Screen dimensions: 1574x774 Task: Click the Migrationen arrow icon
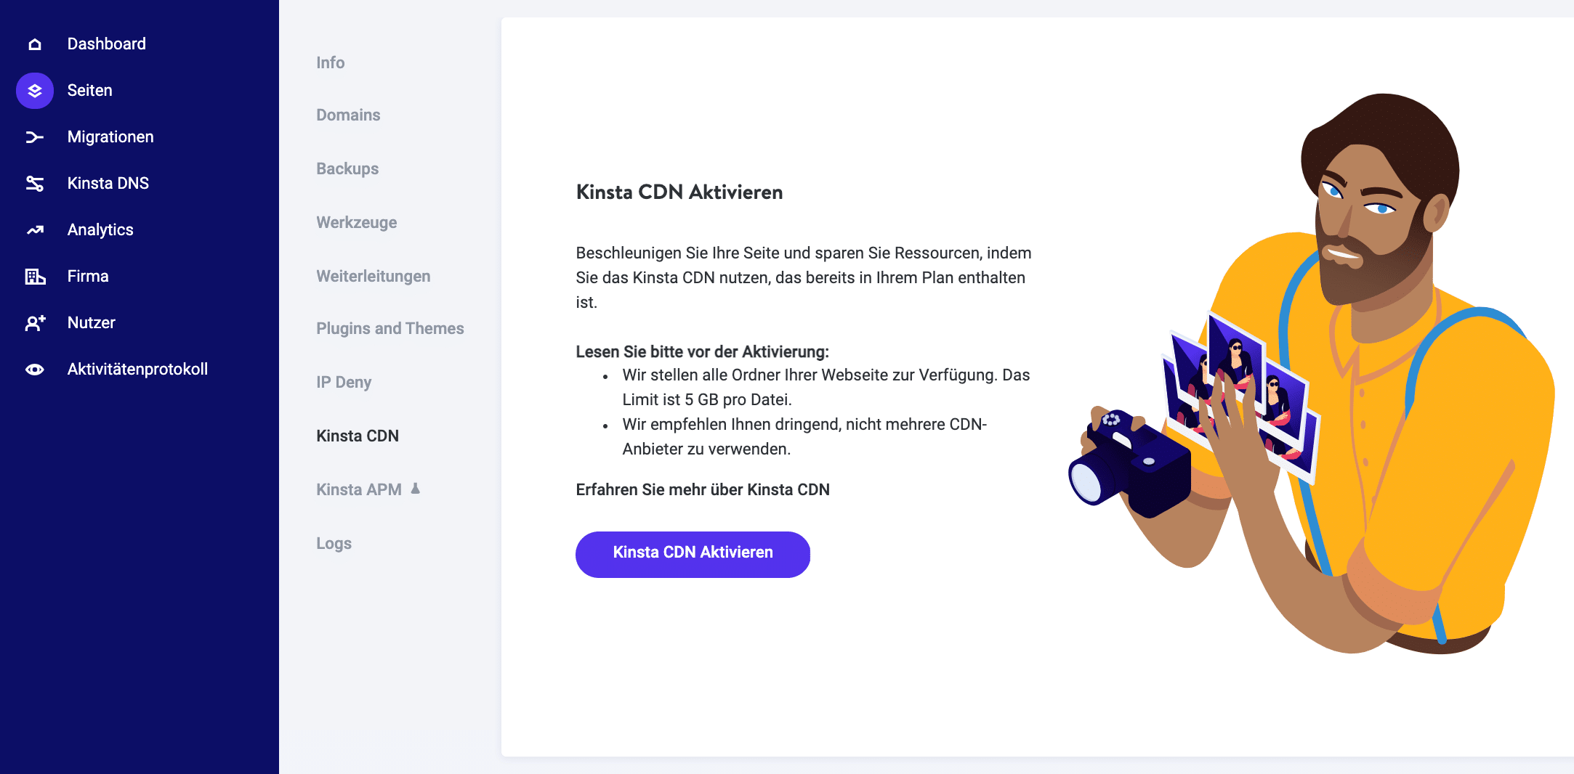(35, 137)
